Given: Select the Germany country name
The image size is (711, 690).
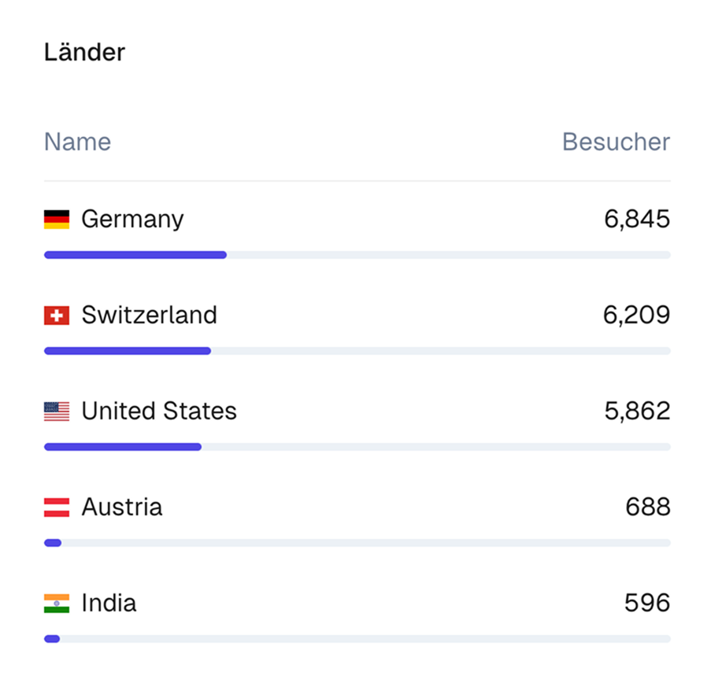Looking at the screenshot, I should click(132, 219).
